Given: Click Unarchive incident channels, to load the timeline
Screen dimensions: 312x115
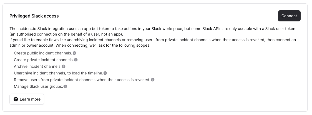Looking at the screenshot, I should (58, 73).
